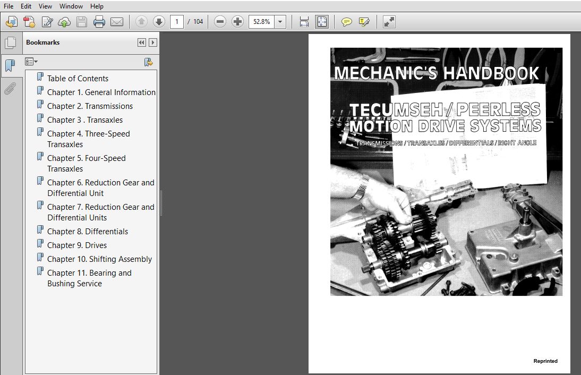The height and width of the screenshot is (375, 581).
Task: Open bookmark Chapter 4. Three-Speed Transaxles
Action: coord(89,139)
